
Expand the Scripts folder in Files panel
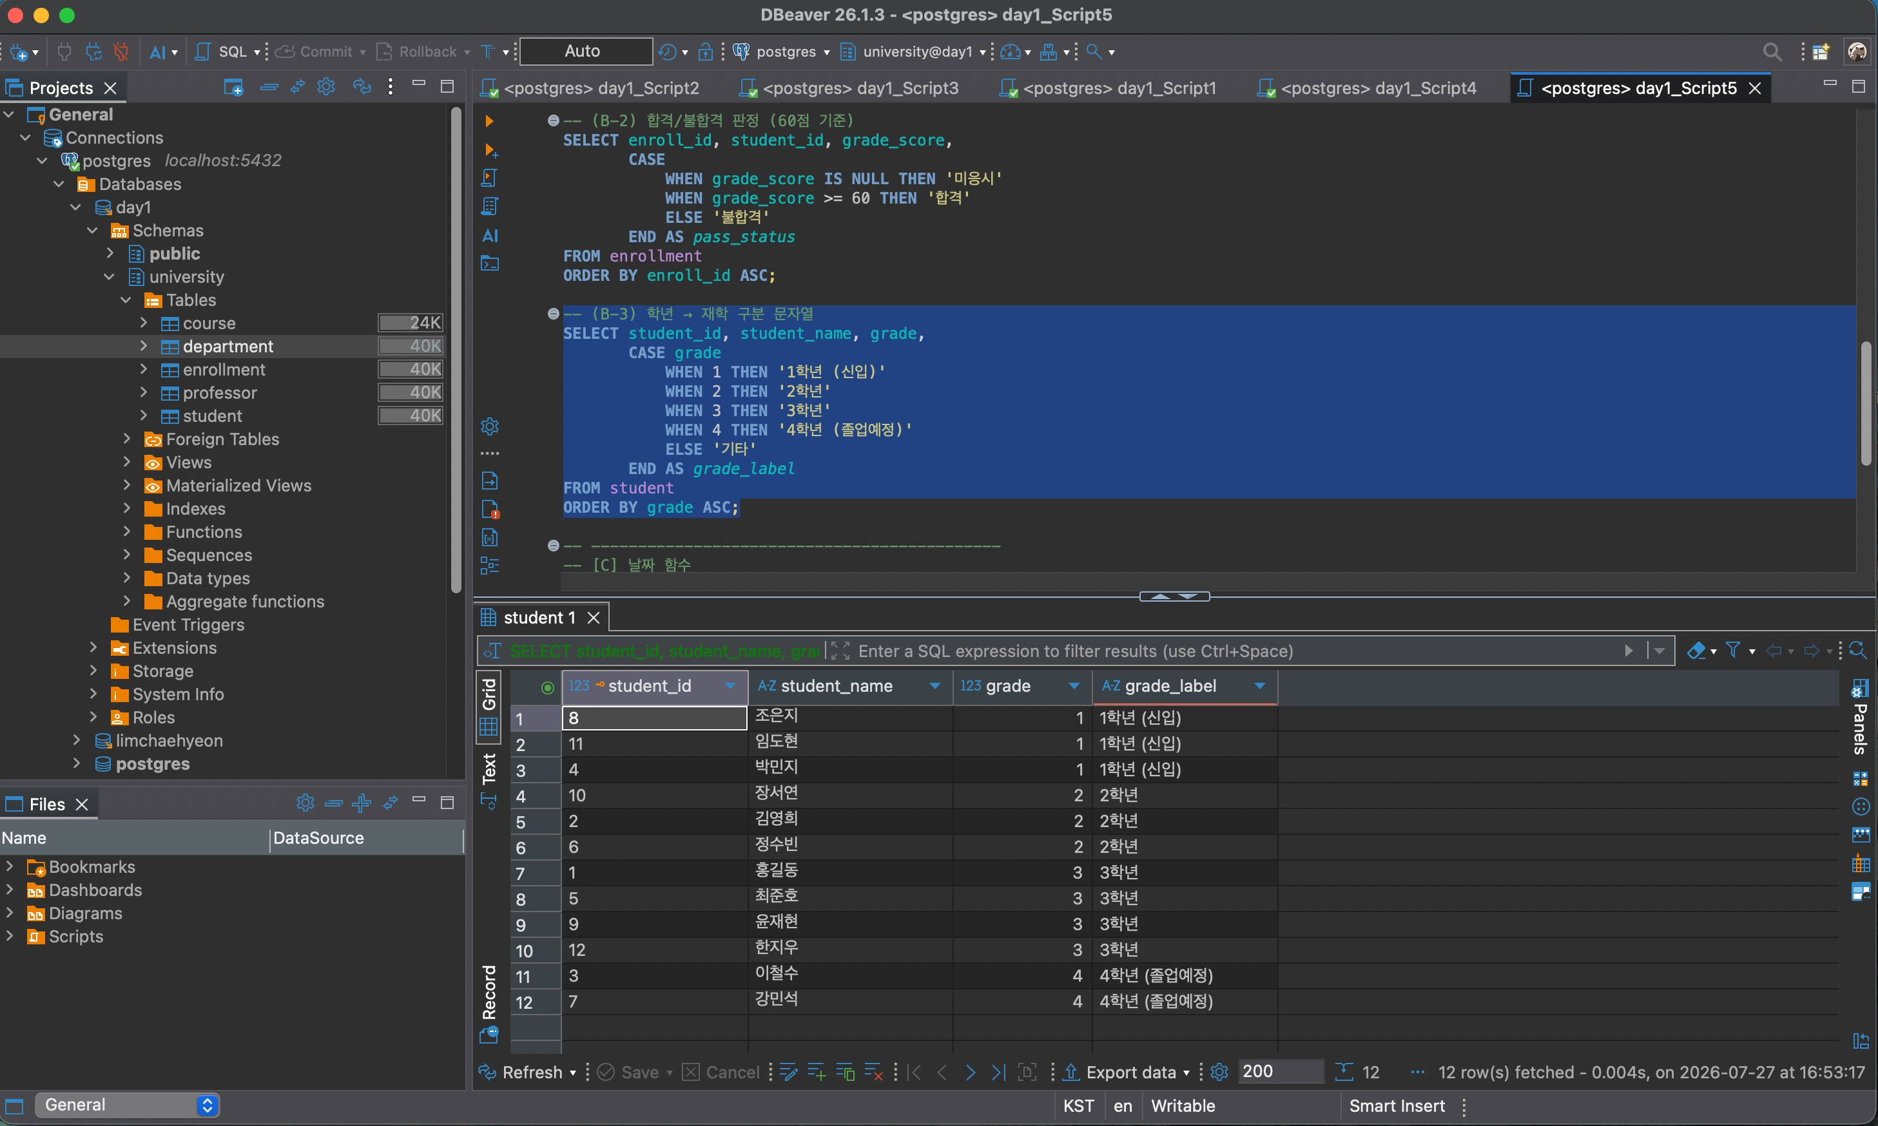click(x=9, y=937)
